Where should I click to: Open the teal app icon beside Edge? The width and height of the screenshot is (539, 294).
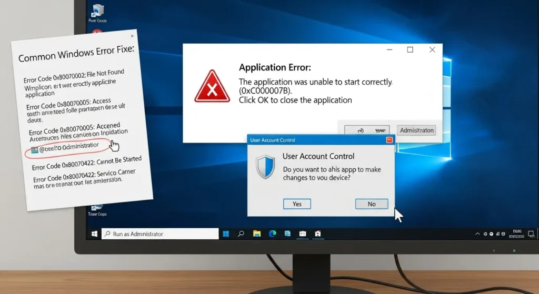click(x=287, y=234)
